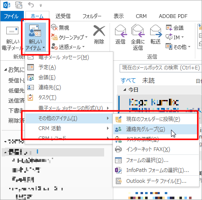The height and width of the screenshot is (200, 202).
Task: Click the Unread (未読) filter link
Action: point(148,81)
